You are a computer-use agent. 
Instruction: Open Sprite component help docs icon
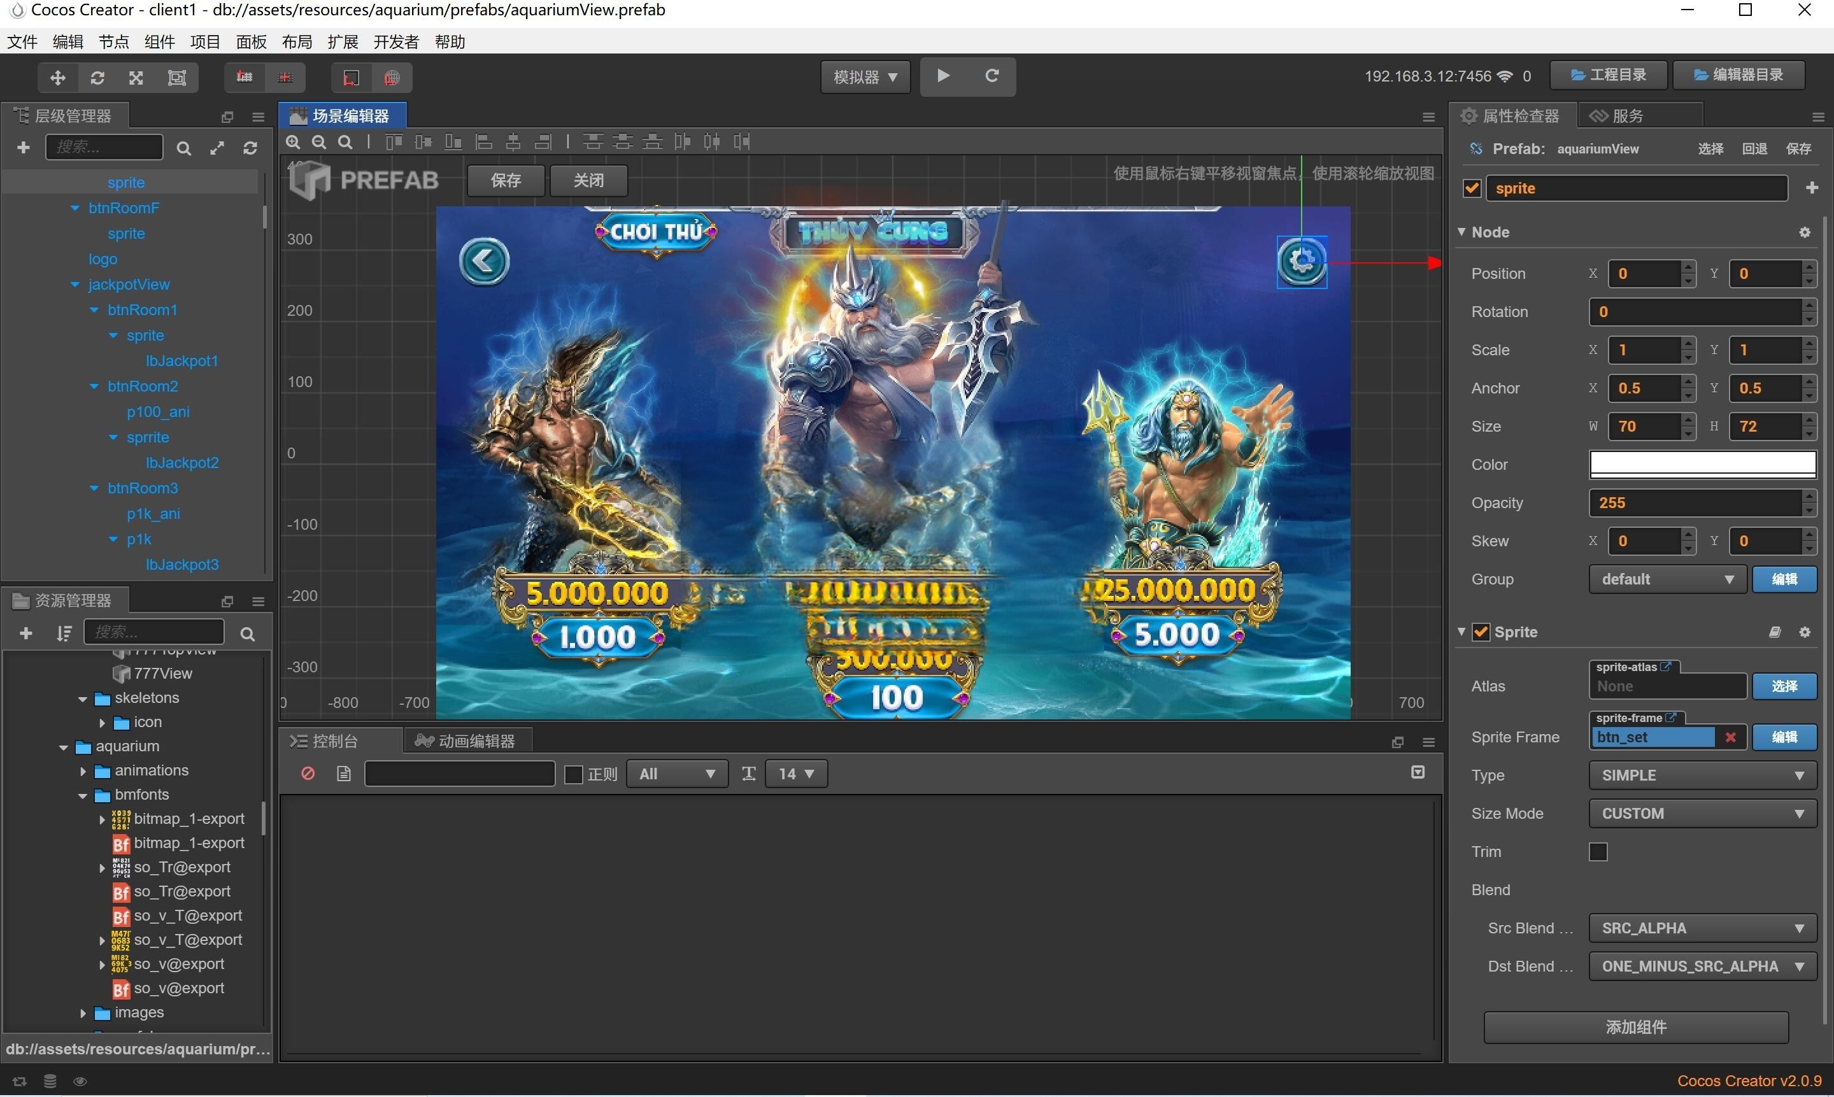[1775, 632]
